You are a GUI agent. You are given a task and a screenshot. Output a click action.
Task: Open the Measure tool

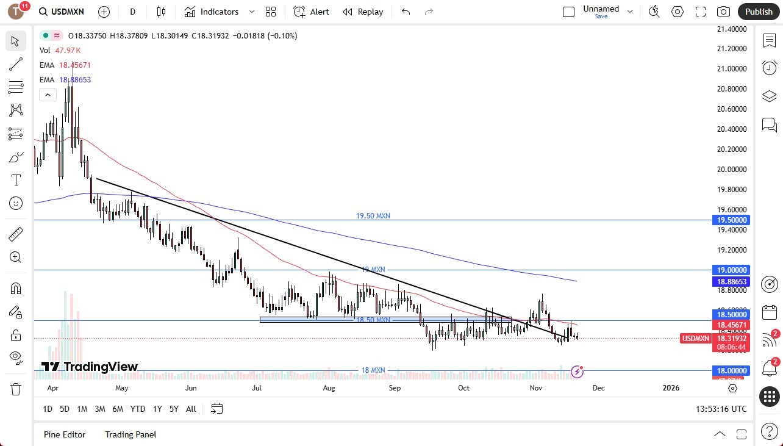tap(15, 234)
